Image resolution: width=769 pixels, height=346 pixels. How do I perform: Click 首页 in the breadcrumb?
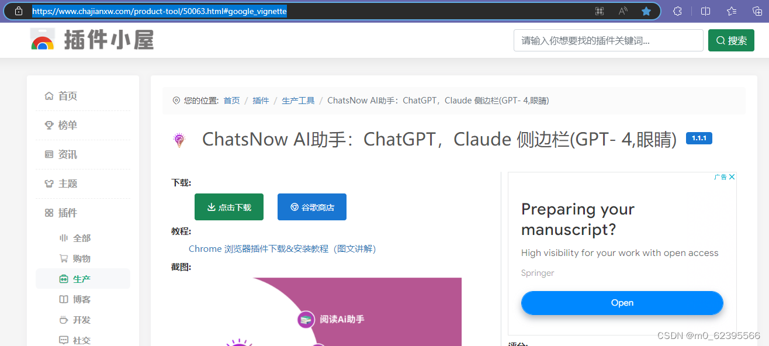(231, 101)
